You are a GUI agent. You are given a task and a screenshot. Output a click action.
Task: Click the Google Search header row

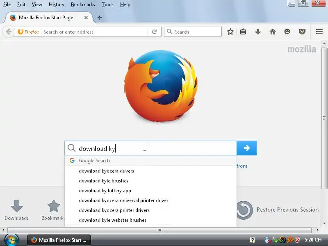coord(150,160)
